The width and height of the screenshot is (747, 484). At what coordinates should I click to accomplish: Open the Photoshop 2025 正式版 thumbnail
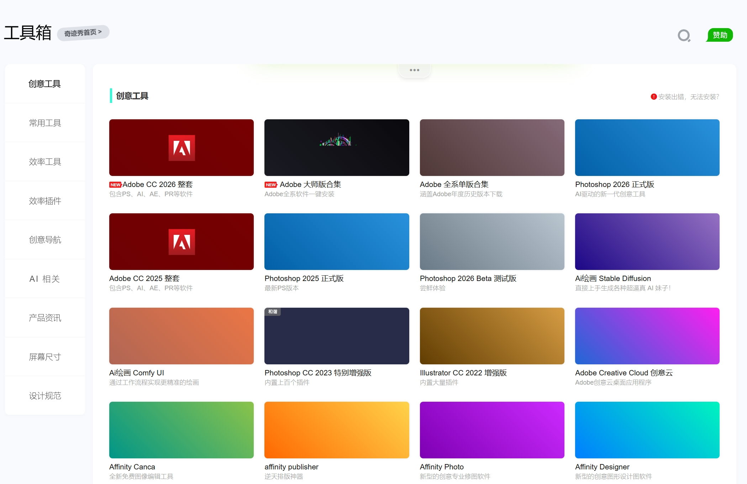click(337, 241)
